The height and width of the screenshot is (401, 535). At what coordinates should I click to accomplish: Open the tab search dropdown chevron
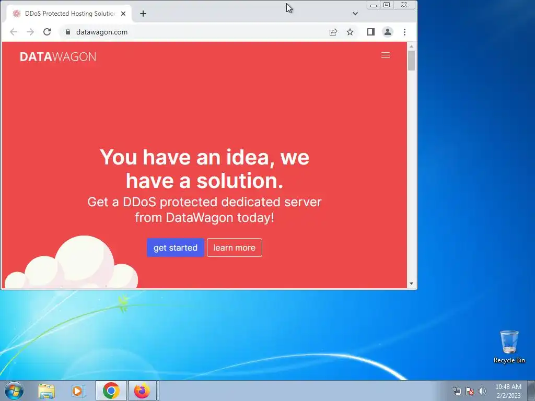pos(355,14)
